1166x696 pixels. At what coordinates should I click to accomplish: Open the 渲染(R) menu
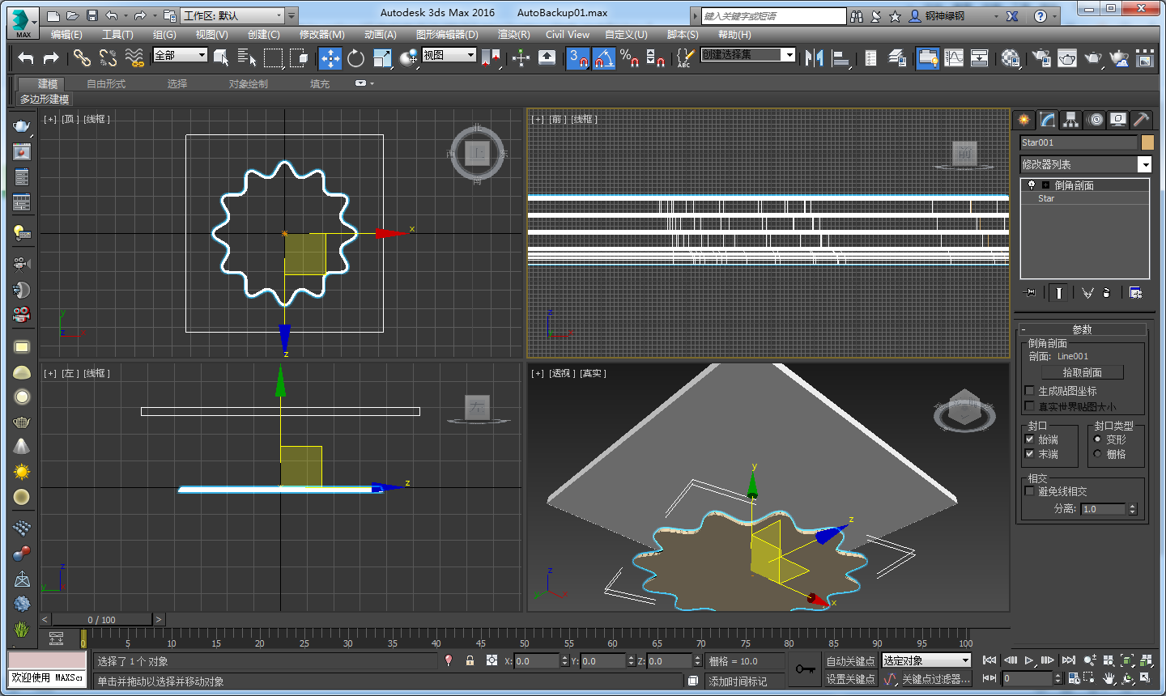(x=513, y=35)
